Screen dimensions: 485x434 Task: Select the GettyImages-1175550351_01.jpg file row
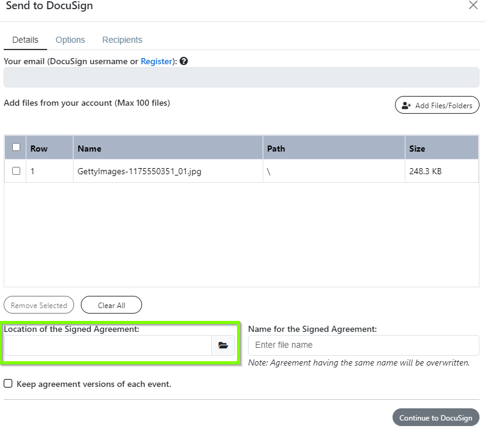tap(241, 171)
